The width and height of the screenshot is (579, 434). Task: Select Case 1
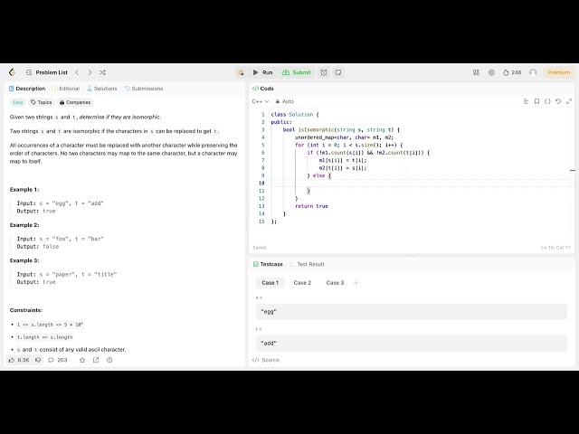[270, 283]
